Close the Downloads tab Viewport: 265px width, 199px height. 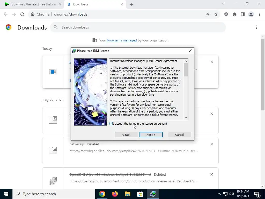pos(122,4)
